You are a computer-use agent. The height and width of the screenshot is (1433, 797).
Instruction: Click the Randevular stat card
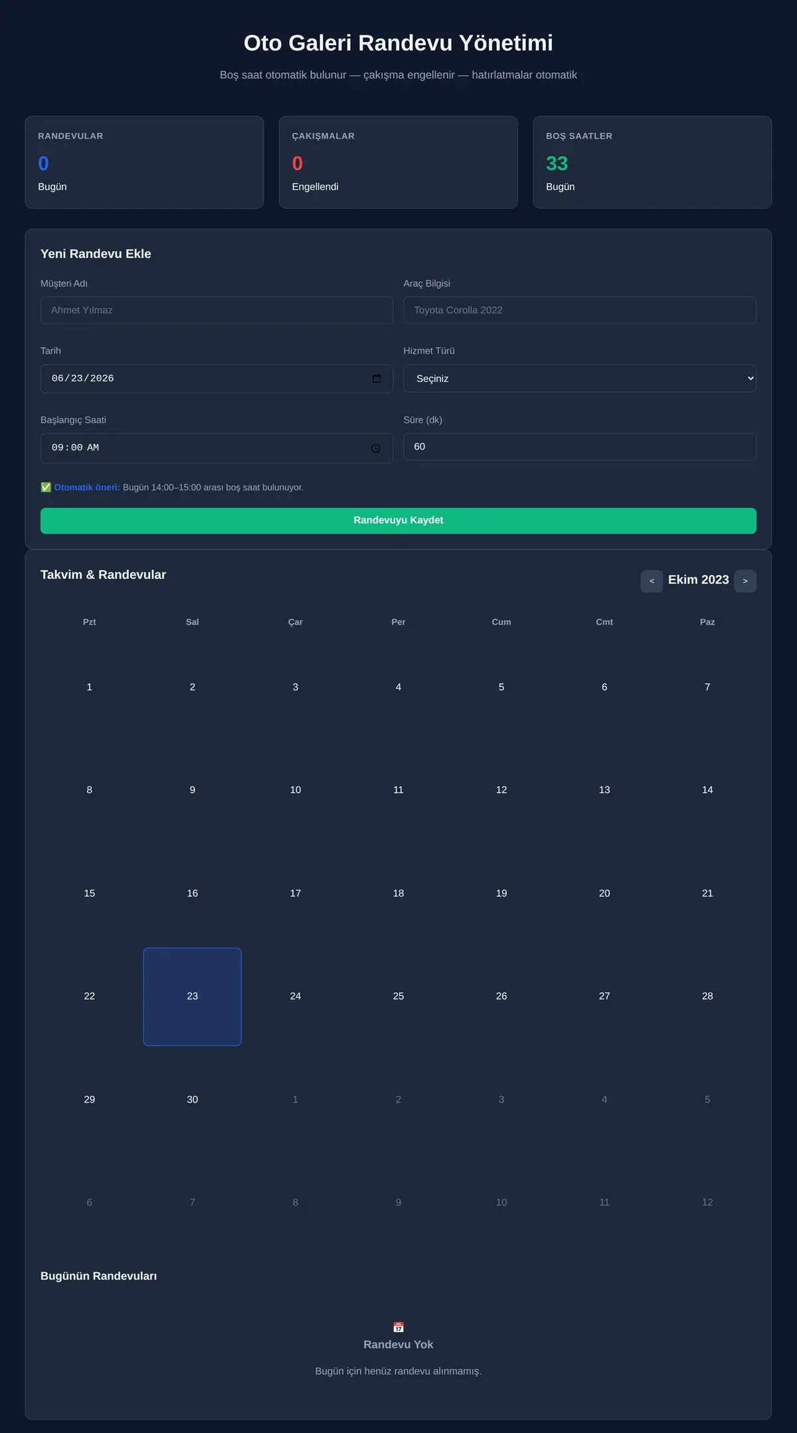pos(144,162)
